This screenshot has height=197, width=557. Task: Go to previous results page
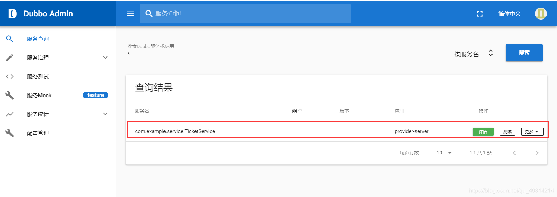[x=514, y=153]
